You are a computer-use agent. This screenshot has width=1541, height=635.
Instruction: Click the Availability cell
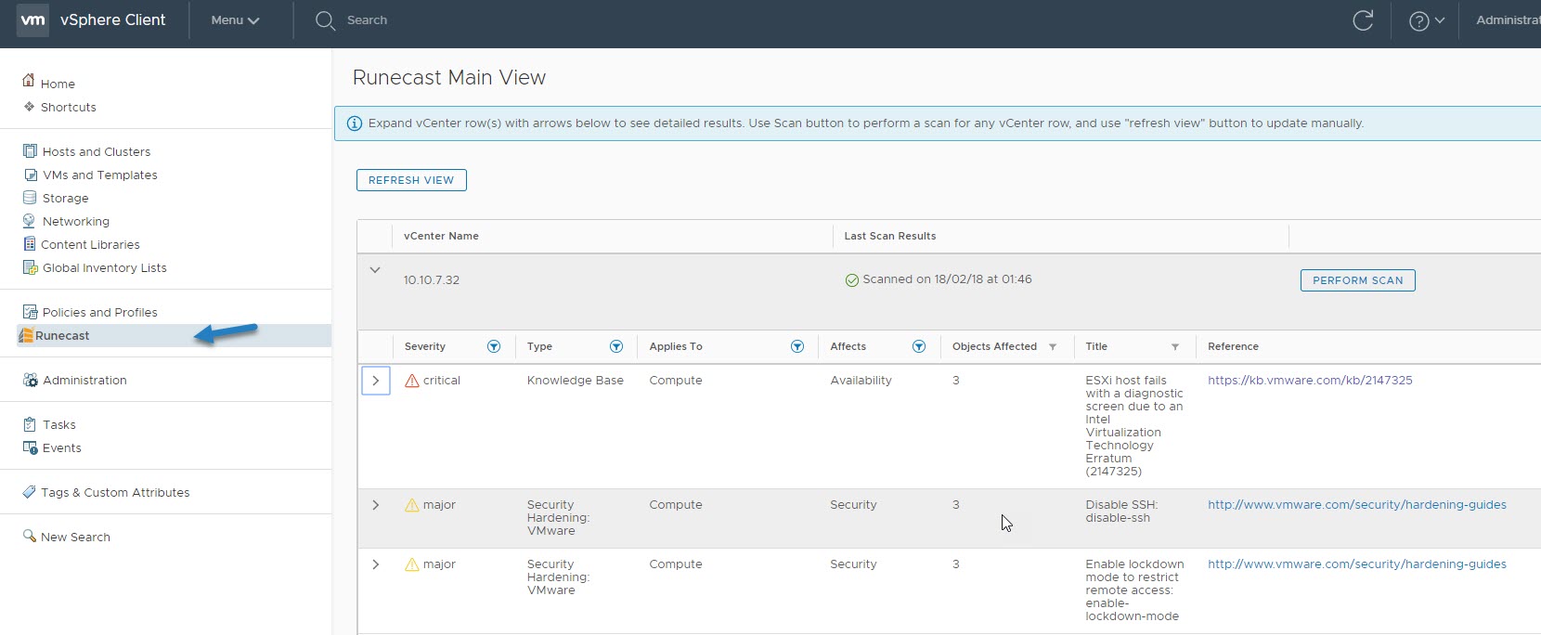click(x=861, y=381)
